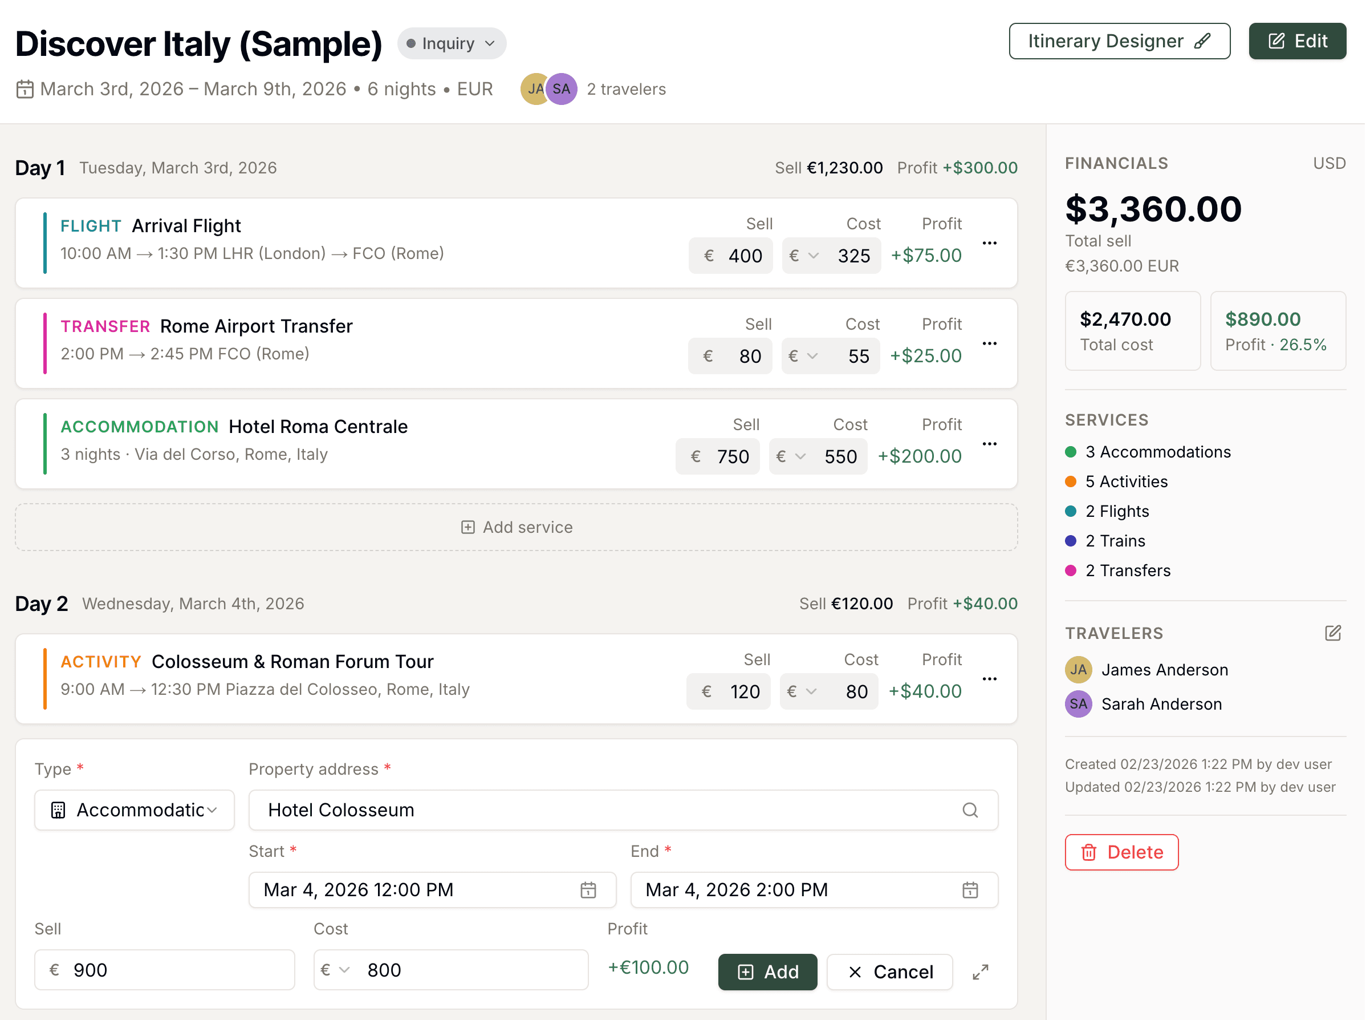Open the Colosseum tour three-dot menu
The height and width of the screenshot is (1020, 1366).
point(989,679)
